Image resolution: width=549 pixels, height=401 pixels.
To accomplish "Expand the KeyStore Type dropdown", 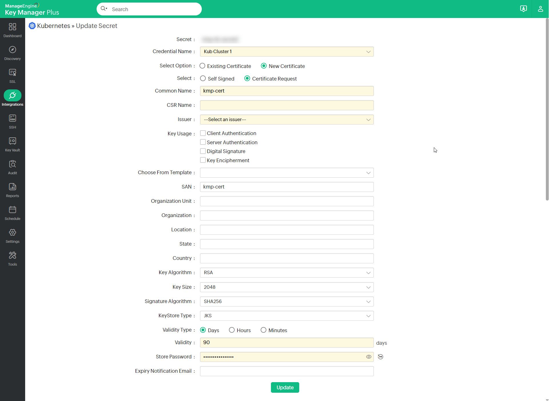I will pyautogui.click(x=287, y=316).
